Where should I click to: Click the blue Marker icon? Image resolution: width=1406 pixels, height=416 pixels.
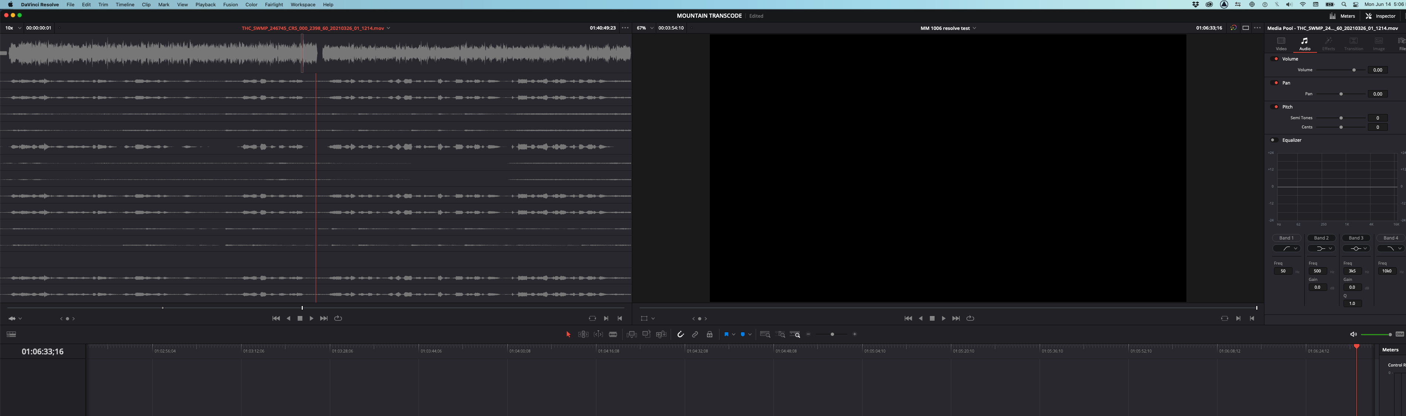coord(742,334)
